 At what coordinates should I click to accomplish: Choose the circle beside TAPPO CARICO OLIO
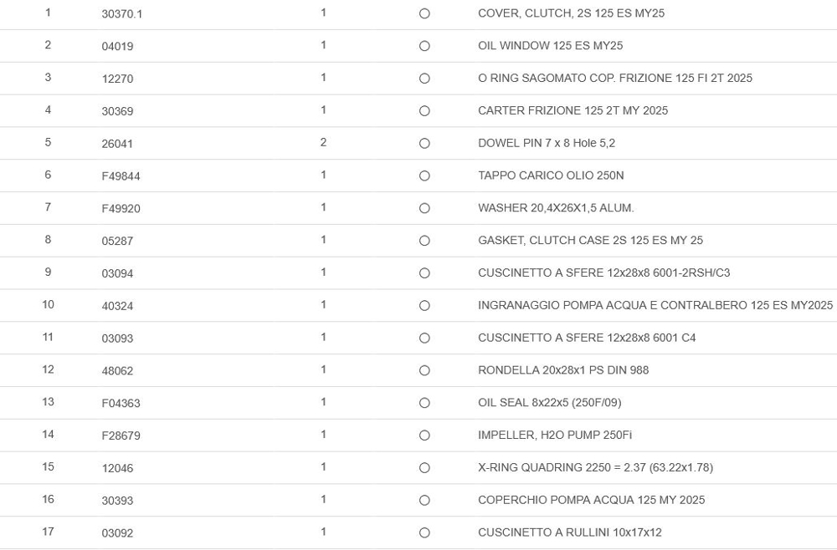click(x=424, y=176)
